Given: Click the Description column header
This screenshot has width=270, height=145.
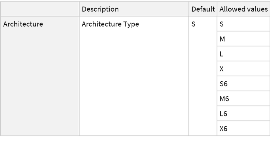Looking at the screenshot, I should (100, 9).
